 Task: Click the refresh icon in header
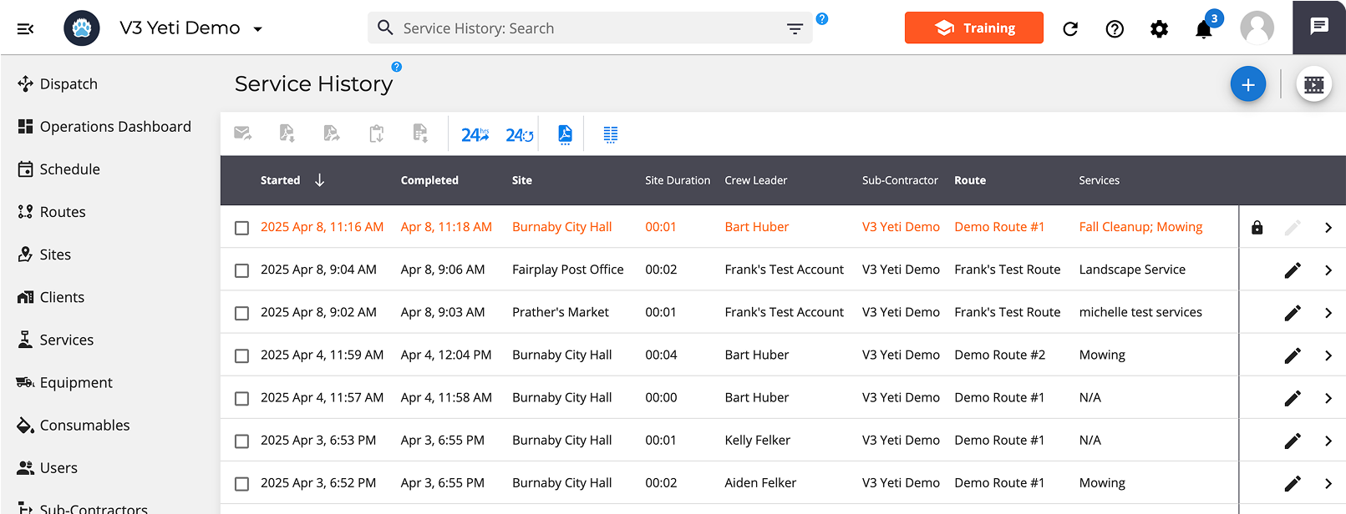1070,29
